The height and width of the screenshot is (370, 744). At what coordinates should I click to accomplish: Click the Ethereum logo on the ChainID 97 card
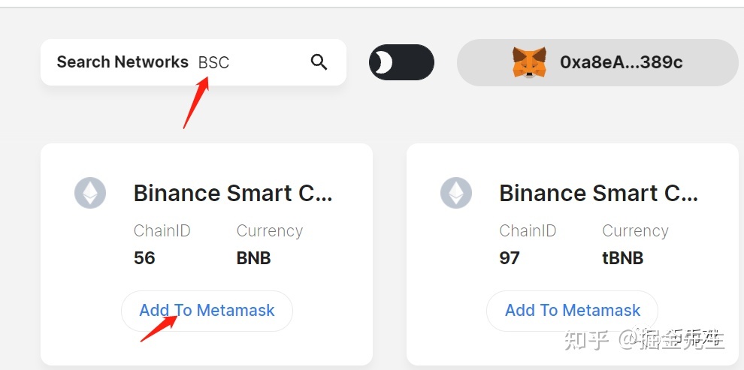456,193
